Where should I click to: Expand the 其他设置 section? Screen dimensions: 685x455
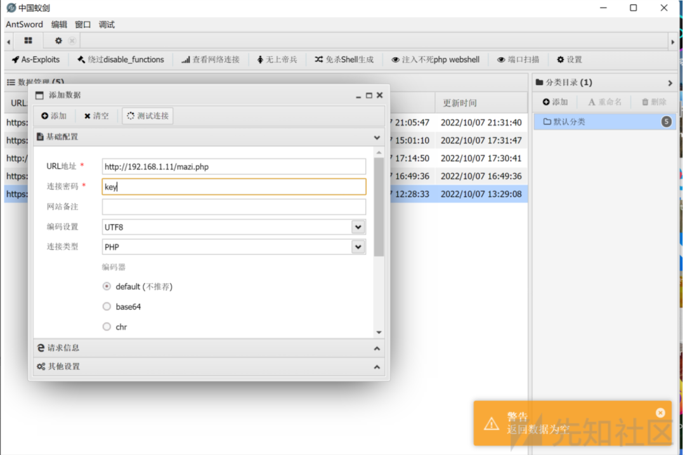(209, 366)
